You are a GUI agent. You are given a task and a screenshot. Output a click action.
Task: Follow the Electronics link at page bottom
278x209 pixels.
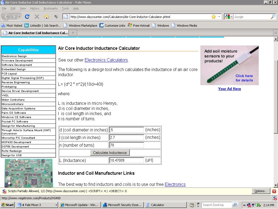[175, 184]
